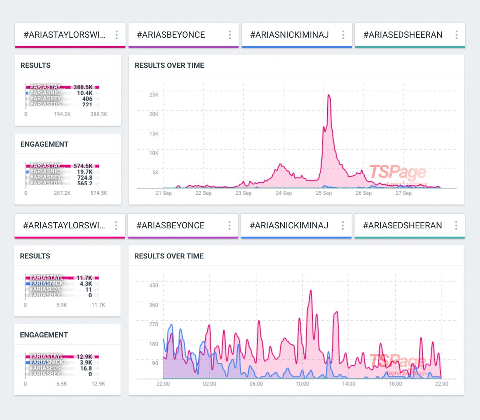The image size is (480, 420).
Task: Click the RESULTS OVER TIME panel title
Action: [169, 65]
